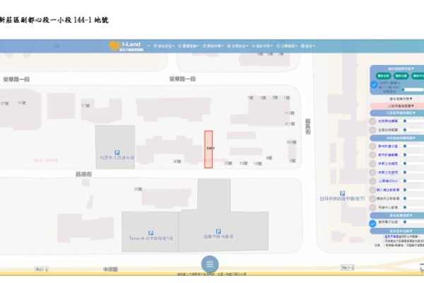The width and height of the screenshot is (424, 283).
Task: Open the 房地市場 dropdown menu
Action: (x=213, y=46)
